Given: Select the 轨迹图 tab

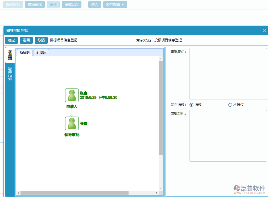Looking at the screenshot, I should [x=24, y=53].
